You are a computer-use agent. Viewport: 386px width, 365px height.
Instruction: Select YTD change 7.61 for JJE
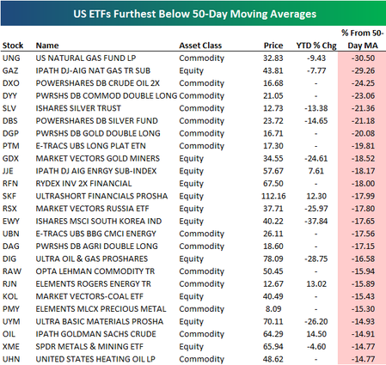316,171
